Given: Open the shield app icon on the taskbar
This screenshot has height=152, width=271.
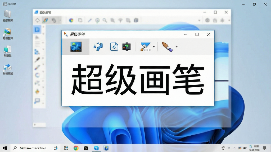Looking at the screenshot, I should tap(106, 148).
